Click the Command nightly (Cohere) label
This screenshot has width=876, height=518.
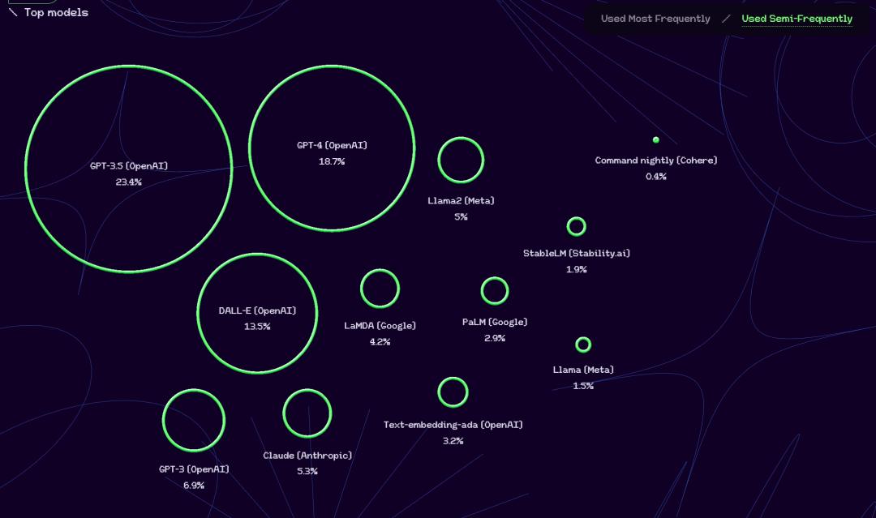pos(656,161)
